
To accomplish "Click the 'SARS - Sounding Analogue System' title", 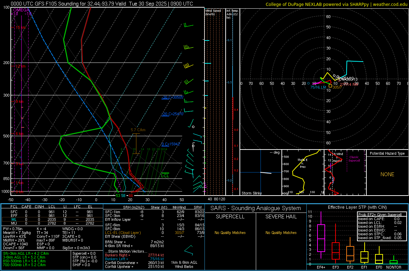I will pyautogui.click(x=256, y=208).
